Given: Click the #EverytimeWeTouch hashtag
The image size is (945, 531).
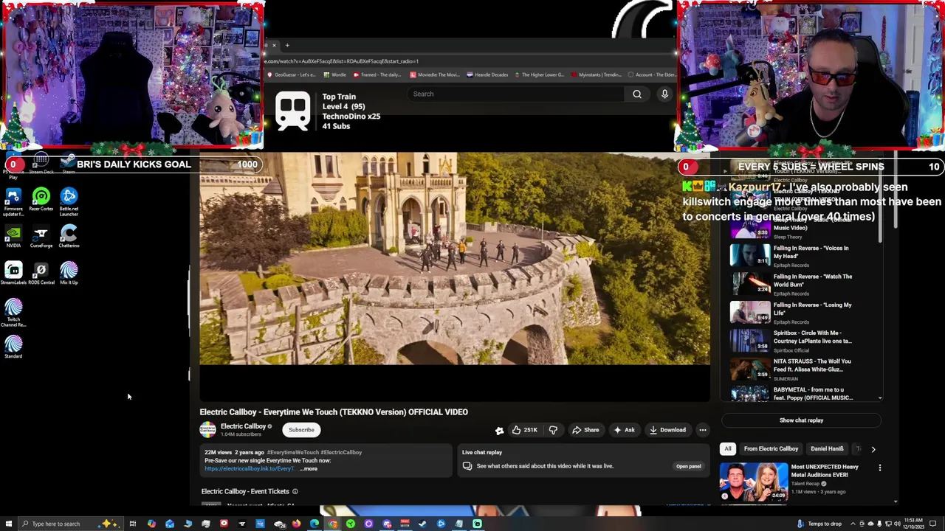Looking at the screenshot, I should click(x=292, y=452).
